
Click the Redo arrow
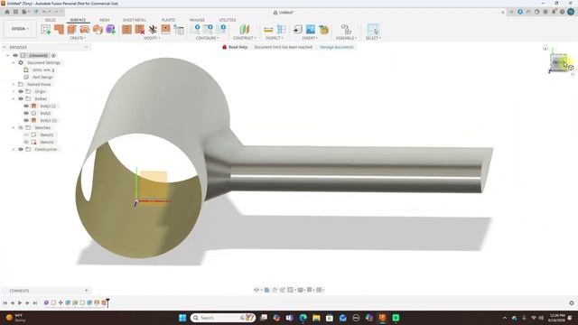56,12
